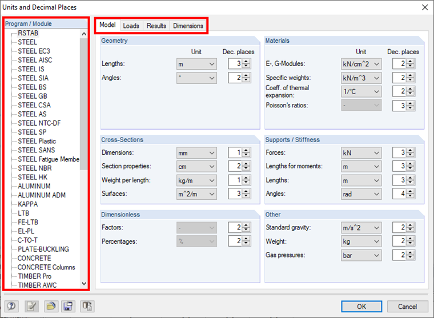
Task: Switch to the Model tab
Action: point(107,25)
